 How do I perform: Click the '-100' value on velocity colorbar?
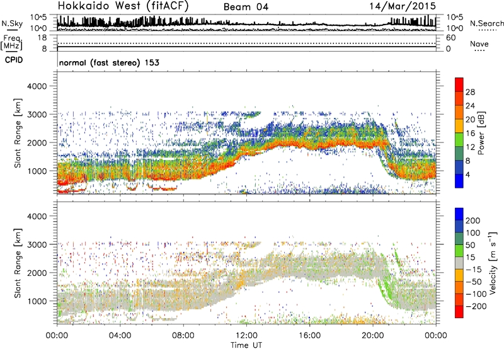point(476,294)
